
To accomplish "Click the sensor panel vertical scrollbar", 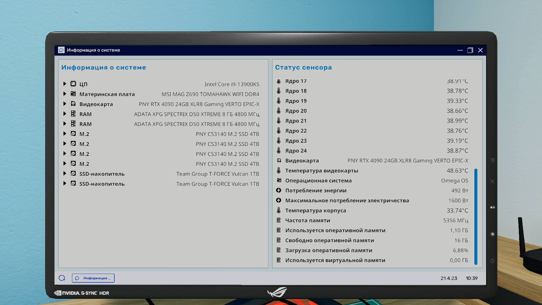I will pos(476,217).
